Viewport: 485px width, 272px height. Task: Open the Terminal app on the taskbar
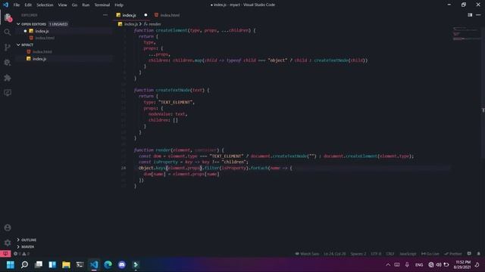coord(80,264)
